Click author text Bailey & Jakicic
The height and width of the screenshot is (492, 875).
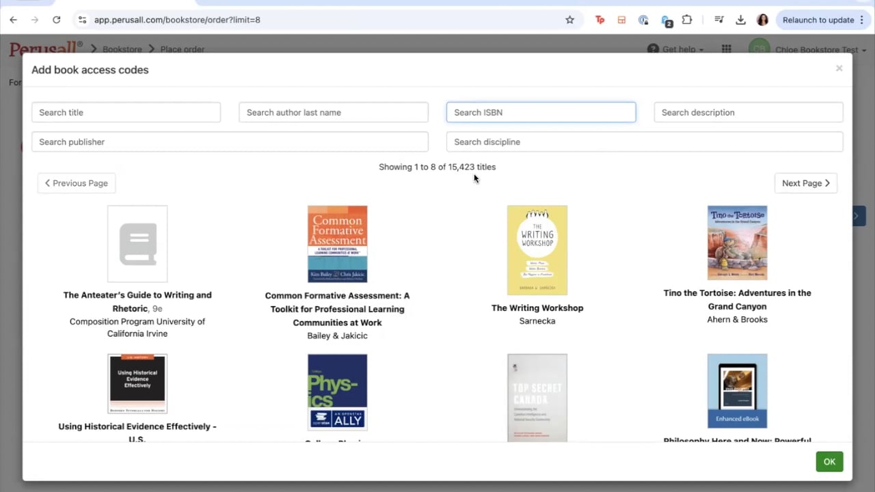[x=338, y=336]
